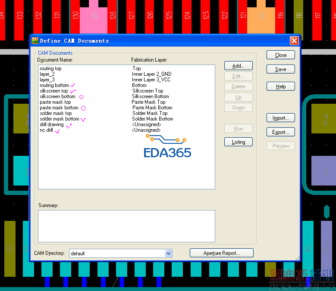Screen dimensions: 336x291
Task: Click the Save button
Action: (280, 69)
